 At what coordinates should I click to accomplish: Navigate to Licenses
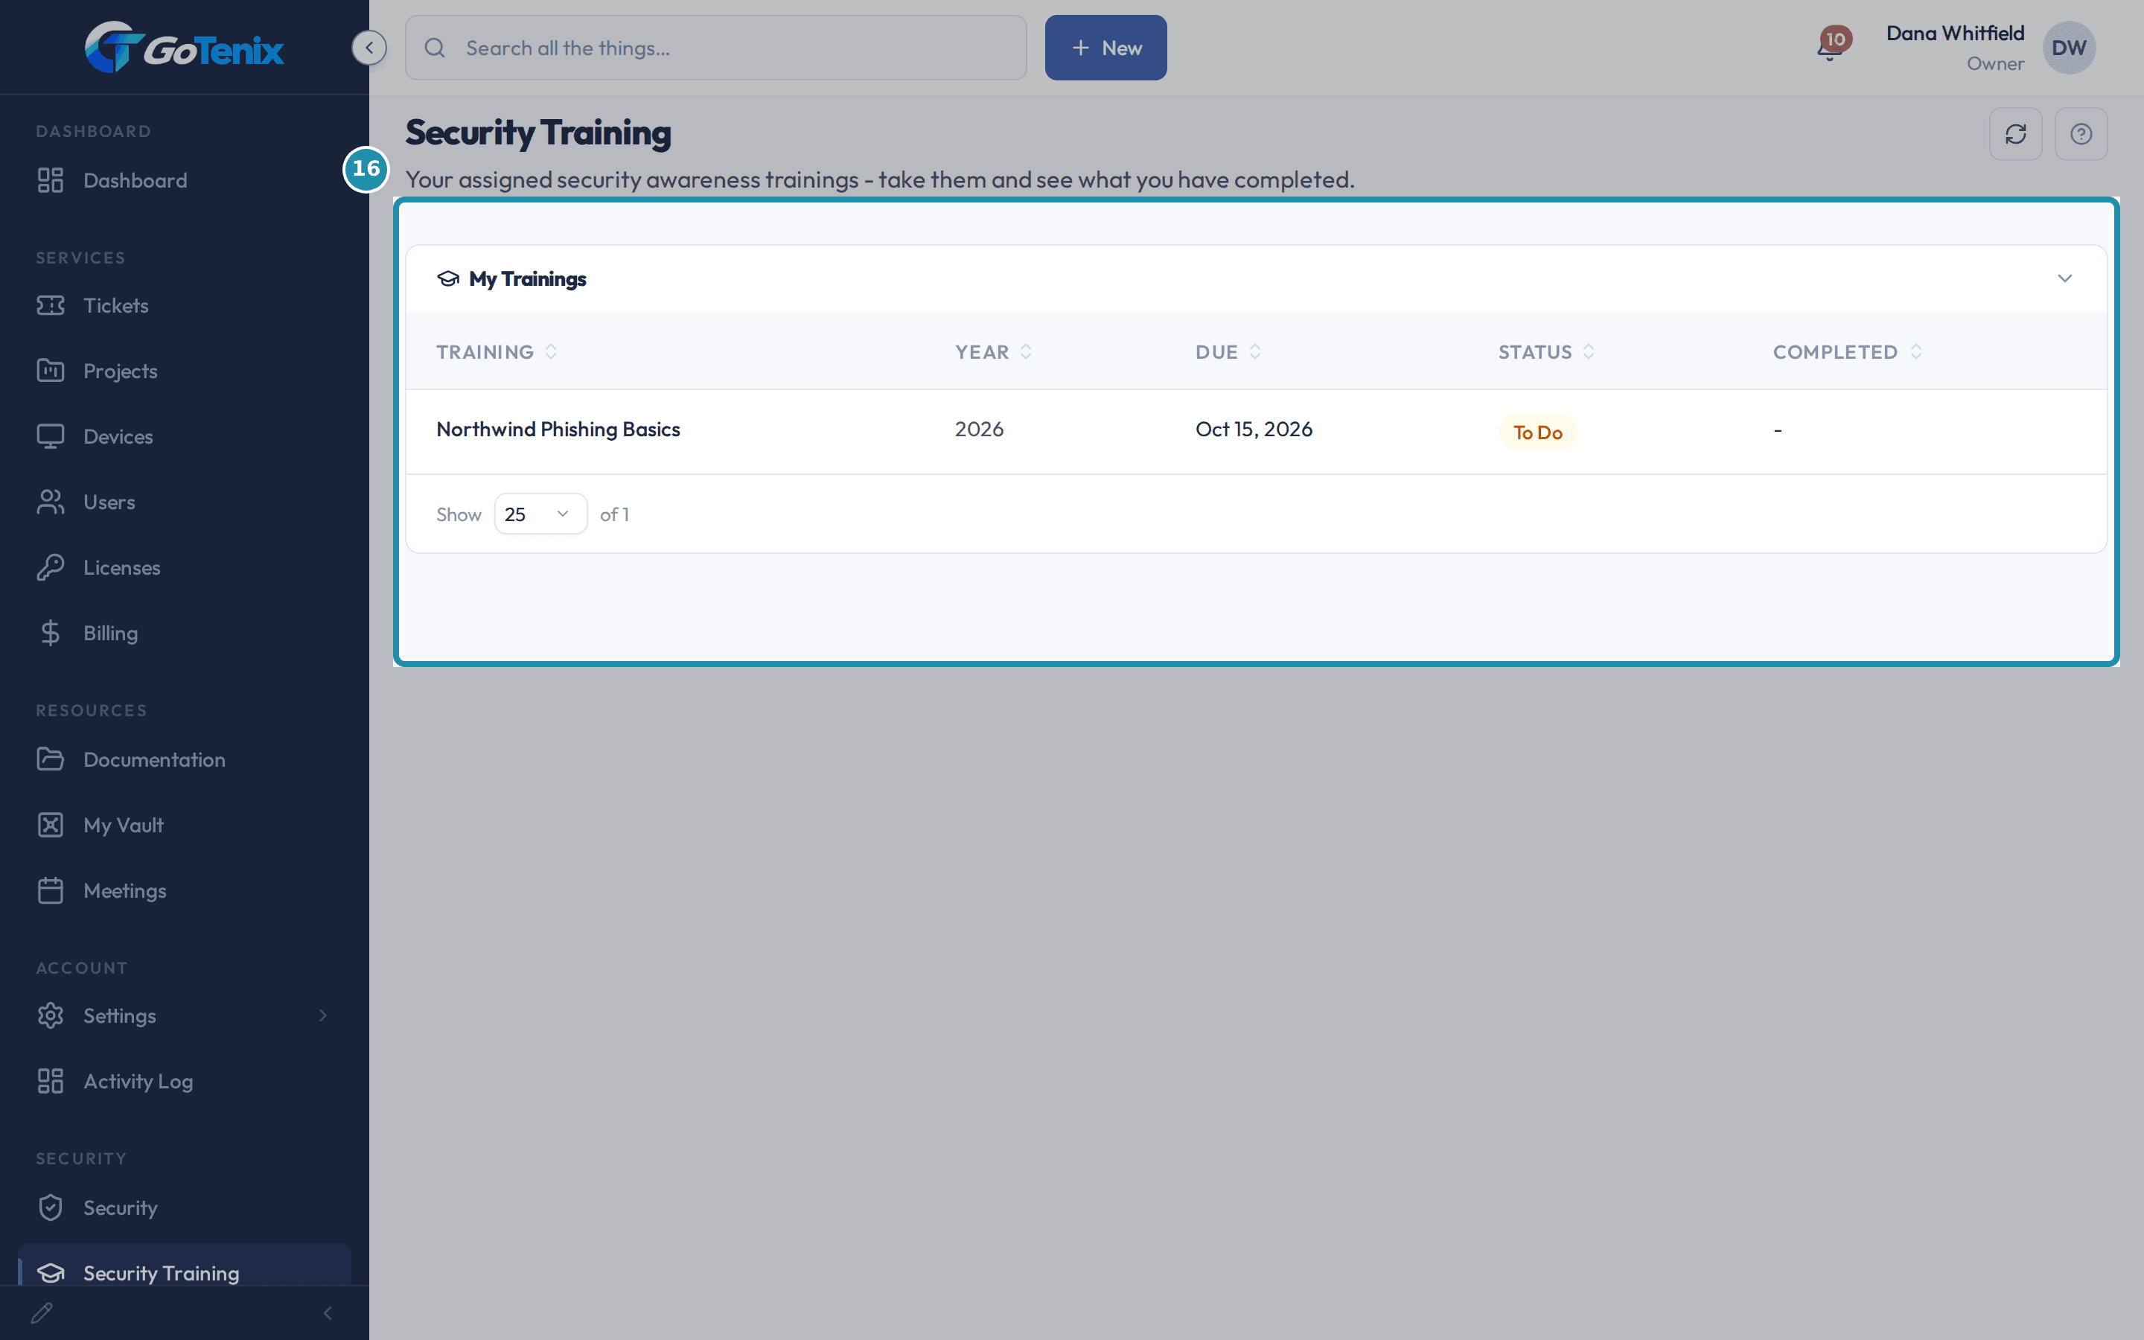coord(185,568)
